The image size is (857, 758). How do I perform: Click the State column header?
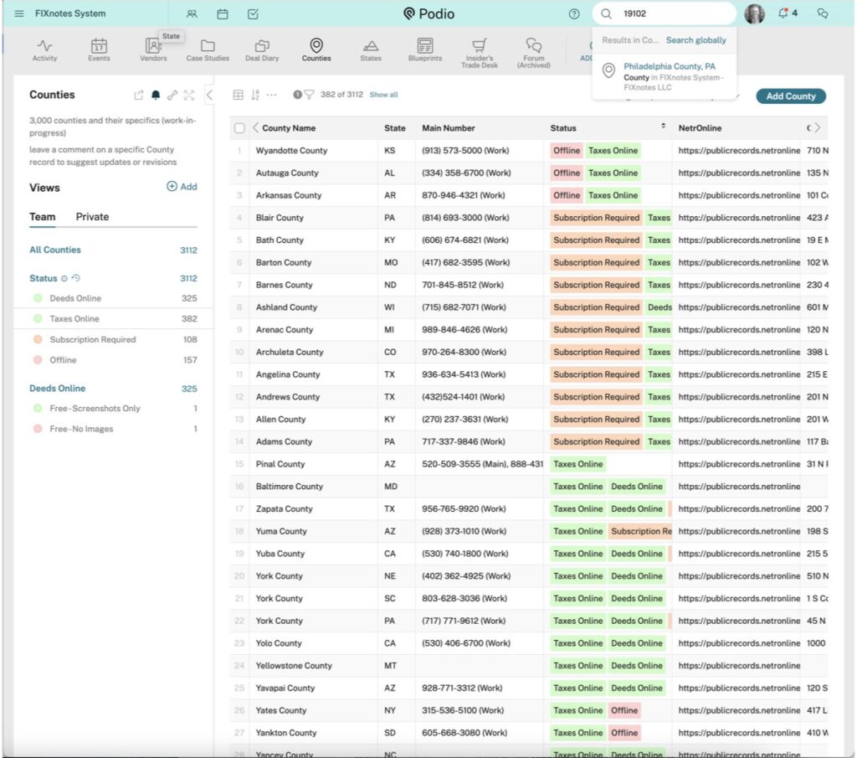(395, 128)
